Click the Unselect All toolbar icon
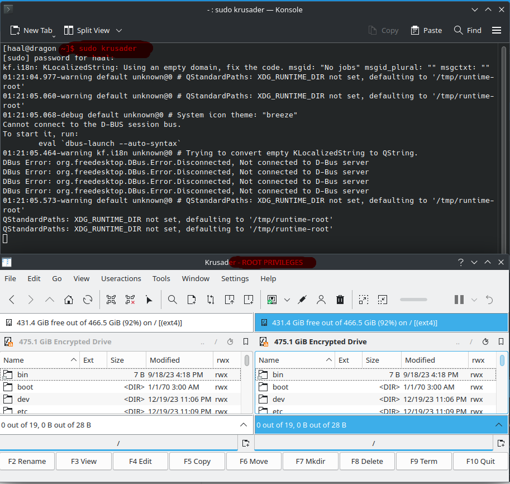The image size is (510, 484). point(130,300)
